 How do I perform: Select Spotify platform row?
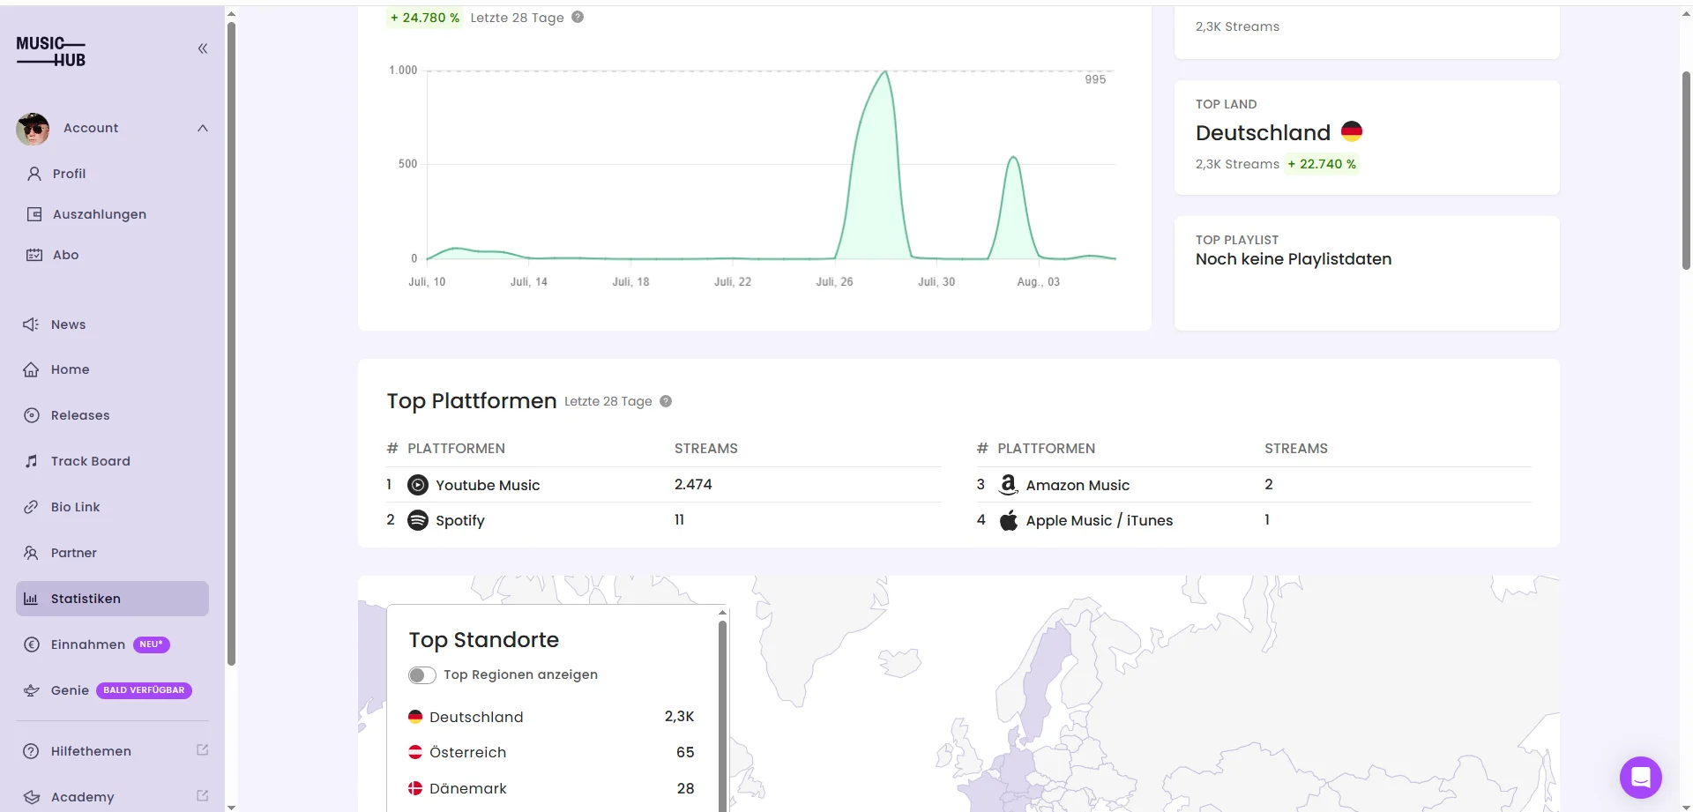(663, 520)
